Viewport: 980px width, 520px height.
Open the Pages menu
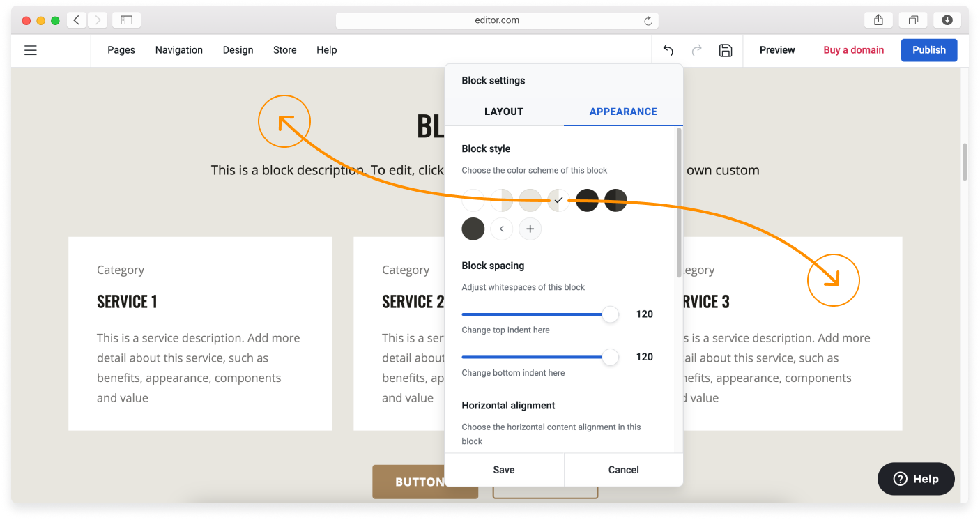pyautogui.click(x=121, y=50)
